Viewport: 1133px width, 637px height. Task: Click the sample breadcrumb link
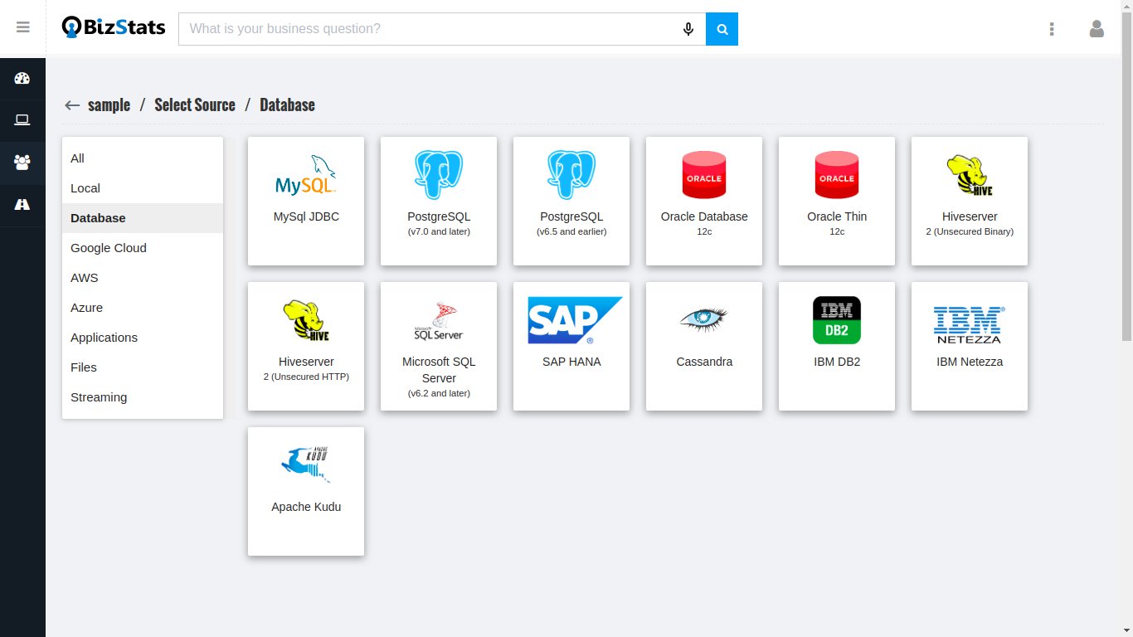click(109, 105)
